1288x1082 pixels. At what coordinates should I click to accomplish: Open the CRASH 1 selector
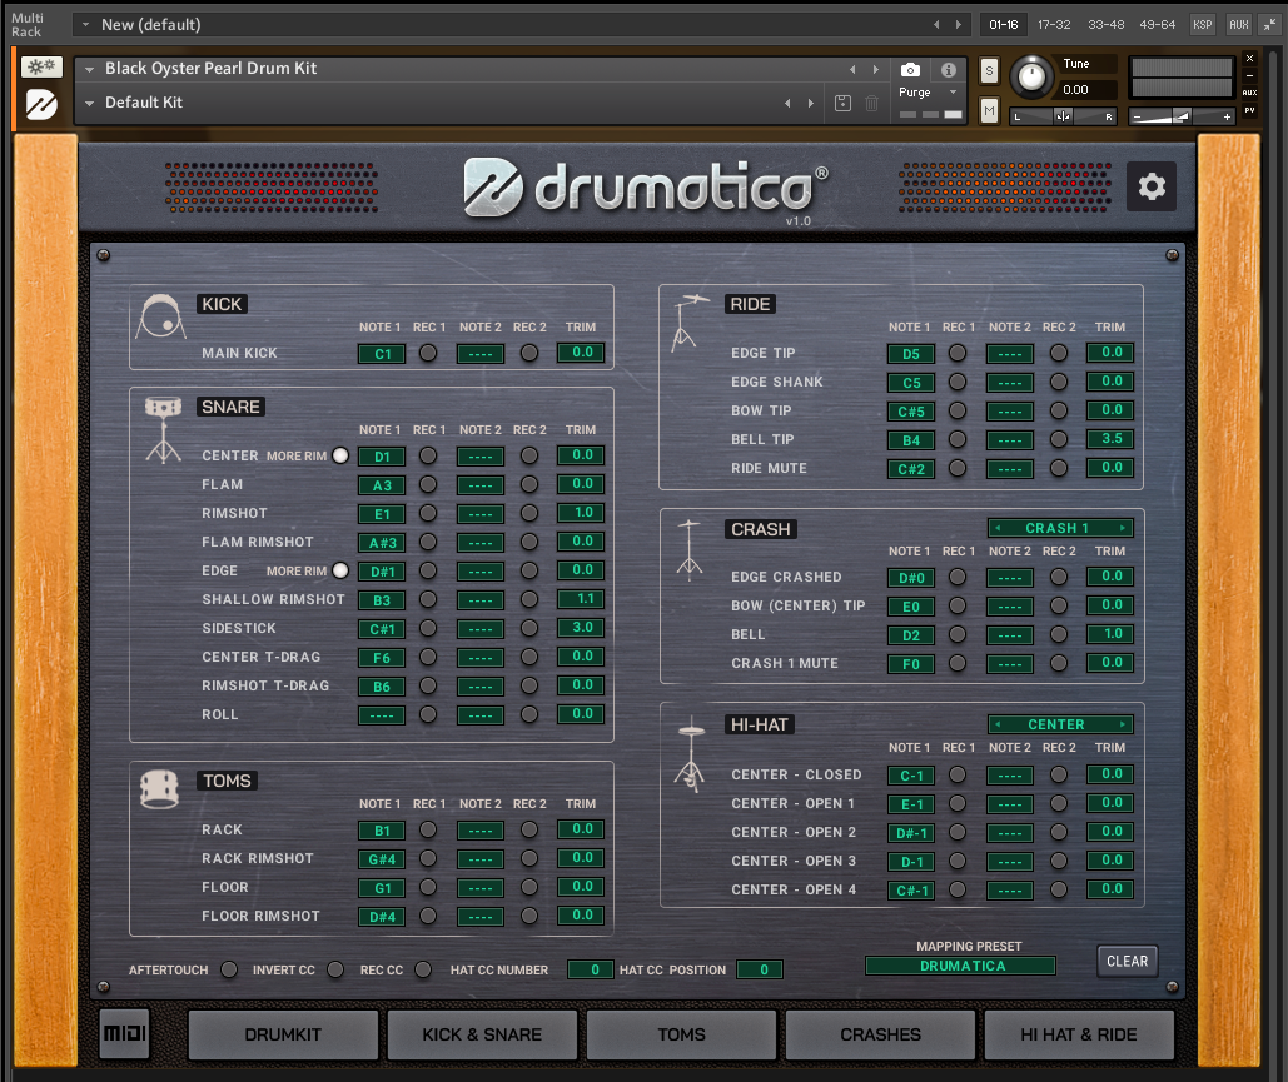[1061, 528]
